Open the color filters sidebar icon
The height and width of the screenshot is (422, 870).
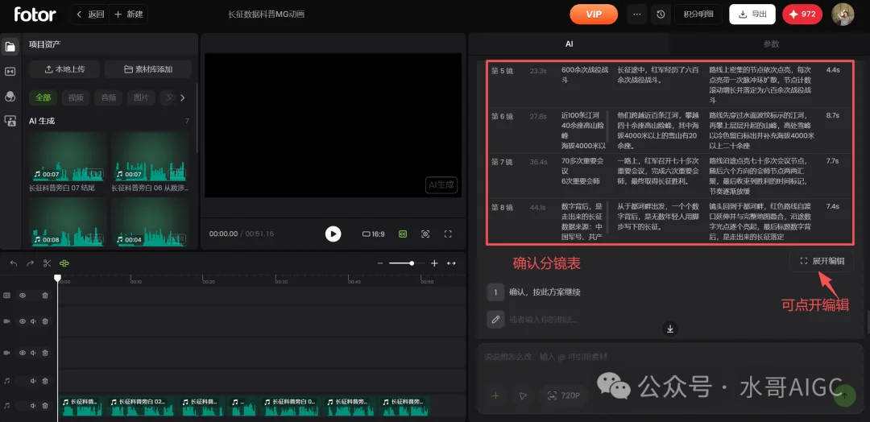click(10, 97)
